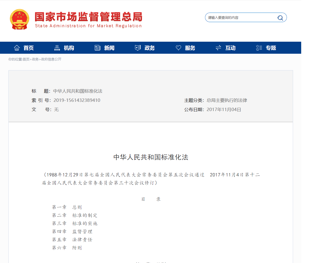Click the home icon beside 首页

[17, 48]
